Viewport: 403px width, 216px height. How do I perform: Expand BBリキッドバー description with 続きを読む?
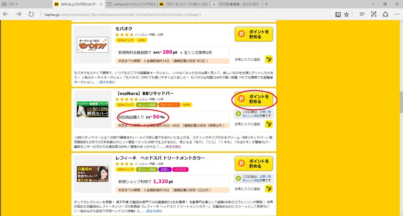173,147
